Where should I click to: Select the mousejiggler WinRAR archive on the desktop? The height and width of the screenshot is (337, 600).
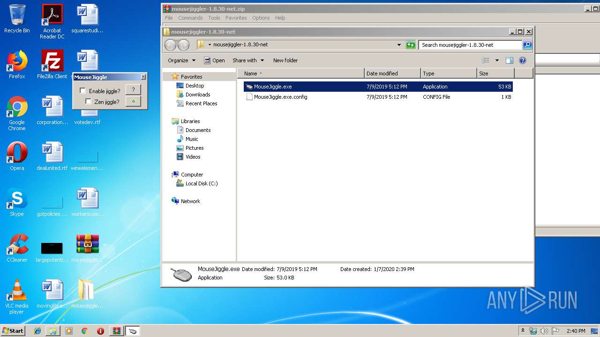coord(88,248)
